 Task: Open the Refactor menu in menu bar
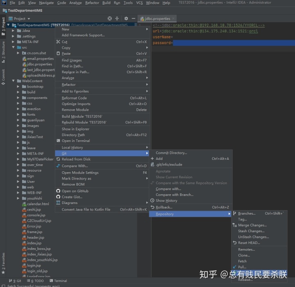(x=92, y=2)
